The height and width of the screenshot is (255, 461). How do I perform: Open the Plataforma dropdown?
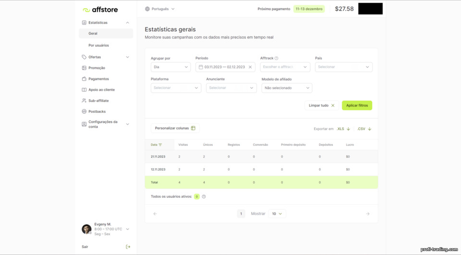176,88
